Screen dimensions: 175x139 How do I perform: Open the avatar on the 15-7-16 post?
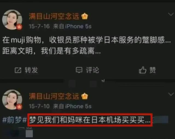[x=12, y=20]
